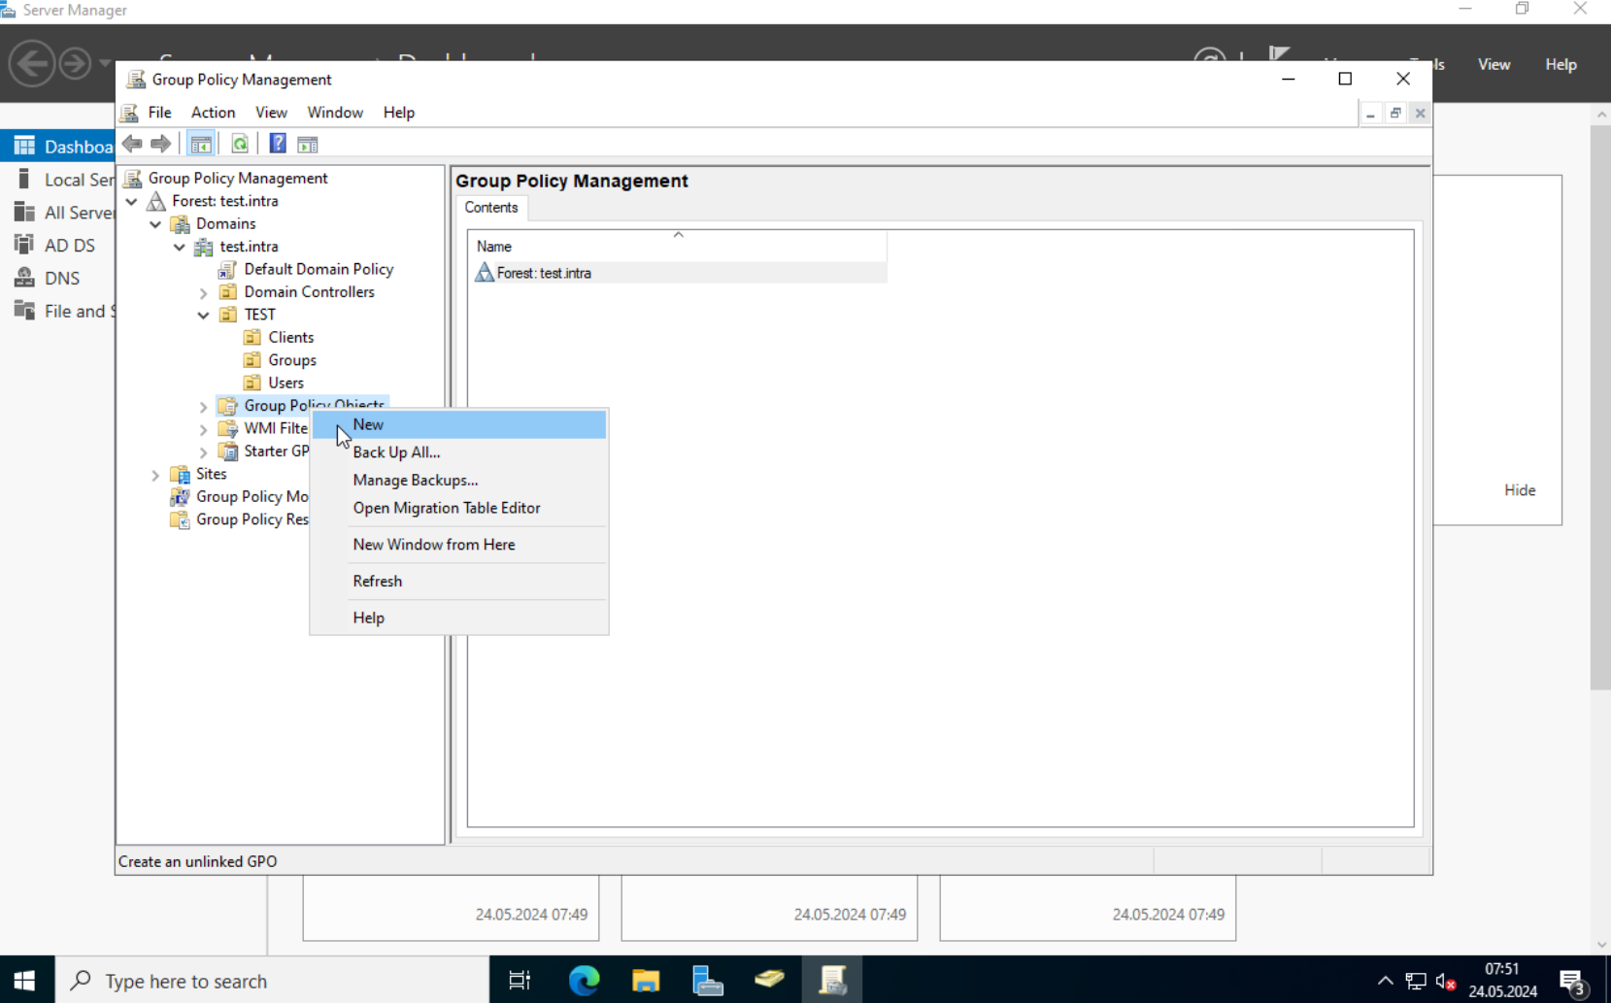Click the Forest: test.intra row in Contents list
Screen dimensions: 1611x1003
tap(678, 273)
